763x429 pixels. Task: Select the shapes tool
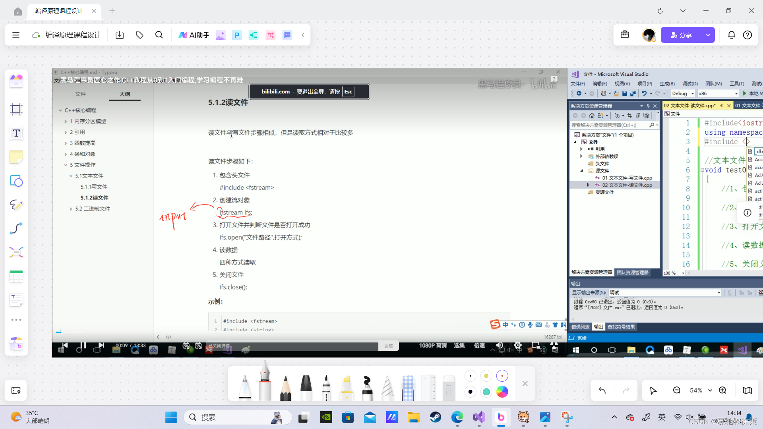(16, 181)
